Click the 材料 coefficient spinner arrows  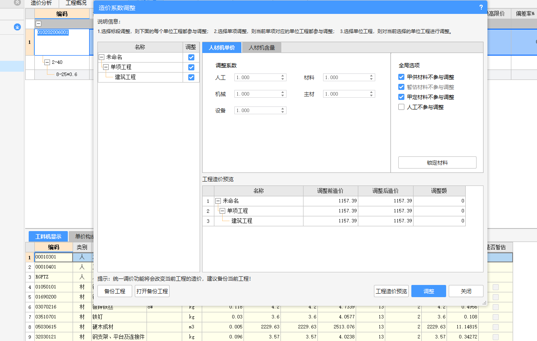371,77
